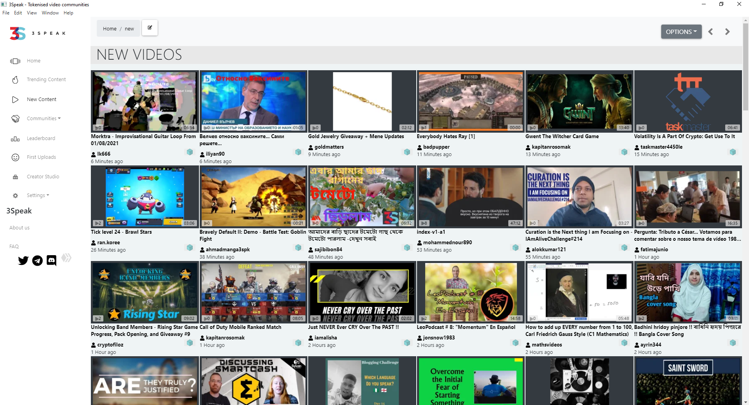
Task: Select Trending Content in the sidebar
Action: pos(46,80)
